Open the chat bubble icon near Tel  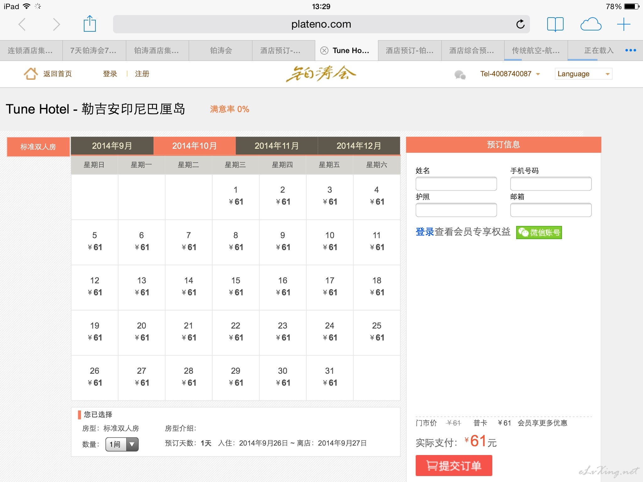(x=460, y=75)
